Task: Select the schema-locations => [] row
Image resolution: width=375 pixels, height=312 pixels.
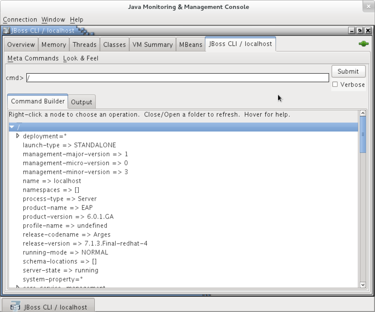Action: pyautogui.click(x=60, y=261)
